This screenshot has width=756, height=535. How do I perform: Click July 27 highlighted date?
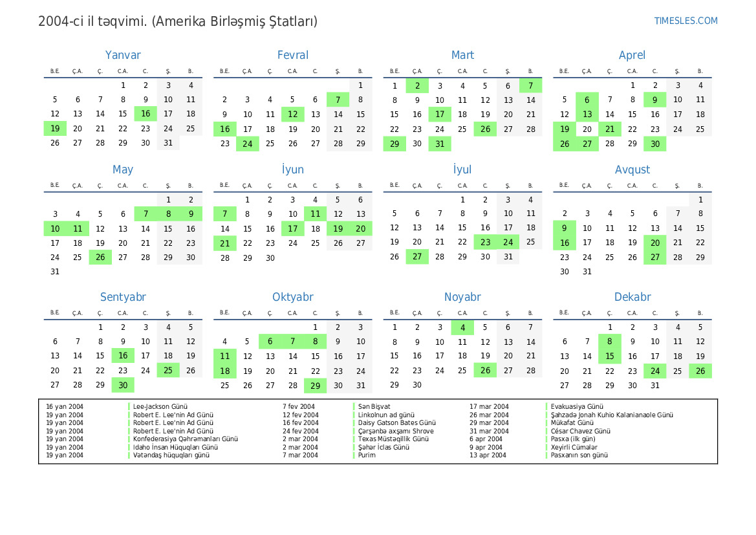417,257
